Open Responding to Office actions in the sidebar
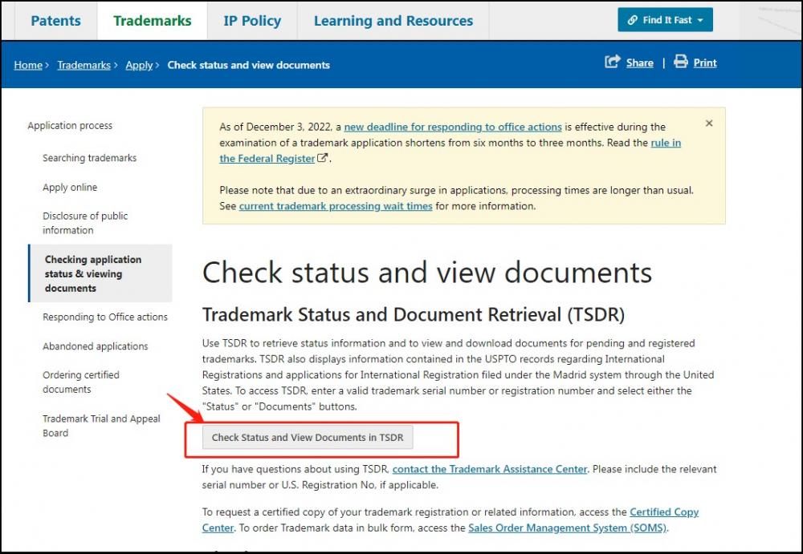Viewport: 803px width, 554px height. tap(105, 317)
